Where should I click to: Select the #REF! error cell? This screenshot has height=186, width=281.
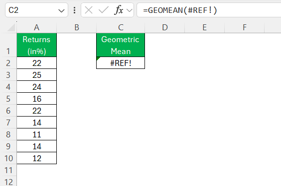click(x=121, y=63)
